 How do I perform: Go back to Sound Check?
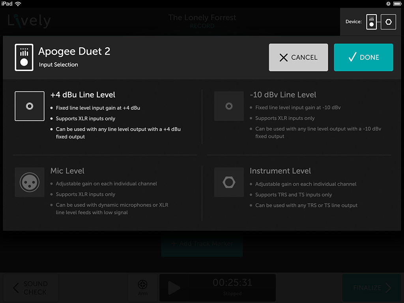(x=31, y=288)
